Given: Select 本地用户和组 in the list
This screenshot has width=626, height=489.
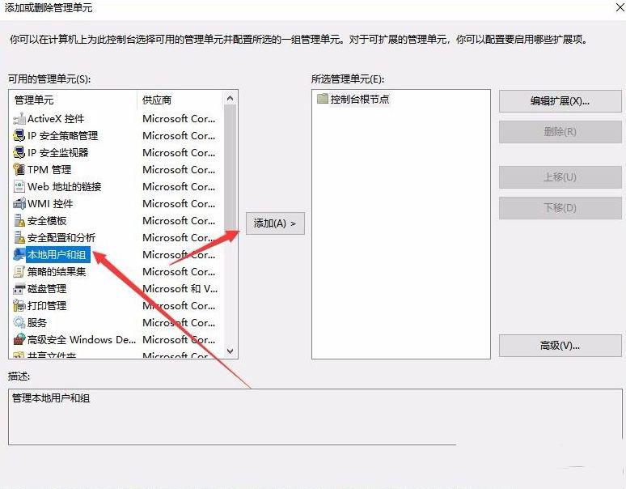Looking at the screenshot, I should click(x=57, y=255).
